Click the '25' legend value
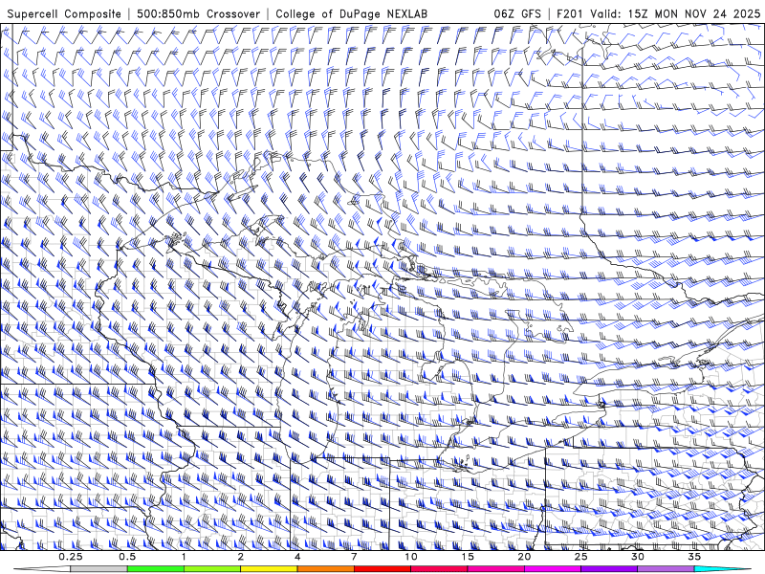765x574 pixels. [581, 557]
